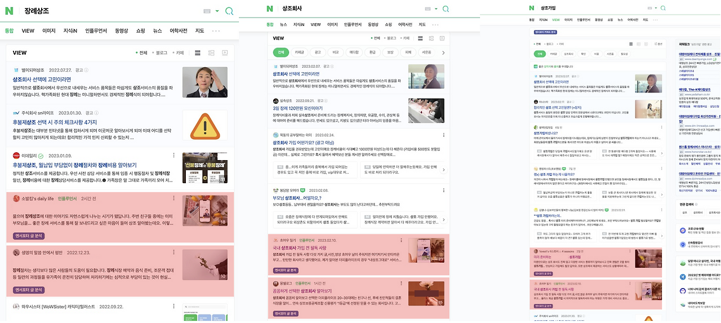
Task: Show more keyword chips arrow in the 상조회사 window
Action: (443, 52)
